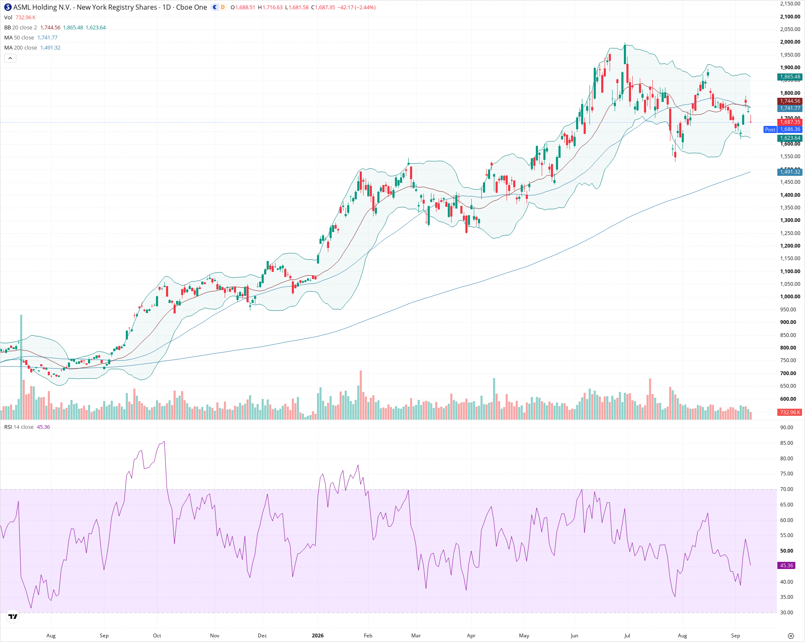Select the BB 20 close 2 legend

tap(21, 27)
